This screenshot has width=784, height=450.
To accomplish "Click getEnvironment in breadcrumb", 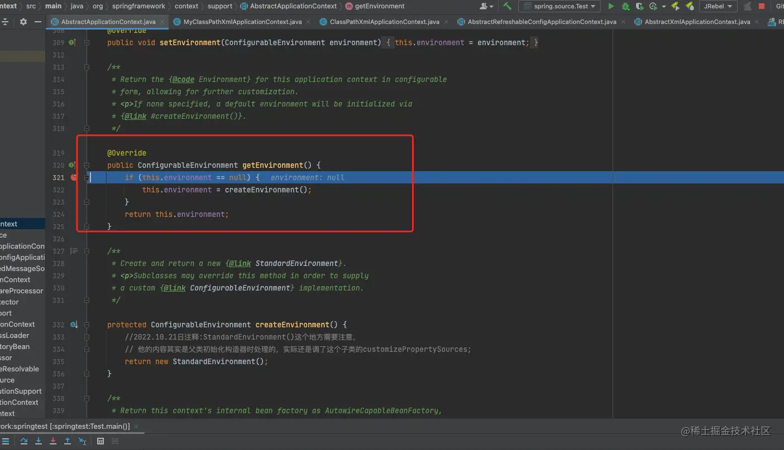I will 375,6.
